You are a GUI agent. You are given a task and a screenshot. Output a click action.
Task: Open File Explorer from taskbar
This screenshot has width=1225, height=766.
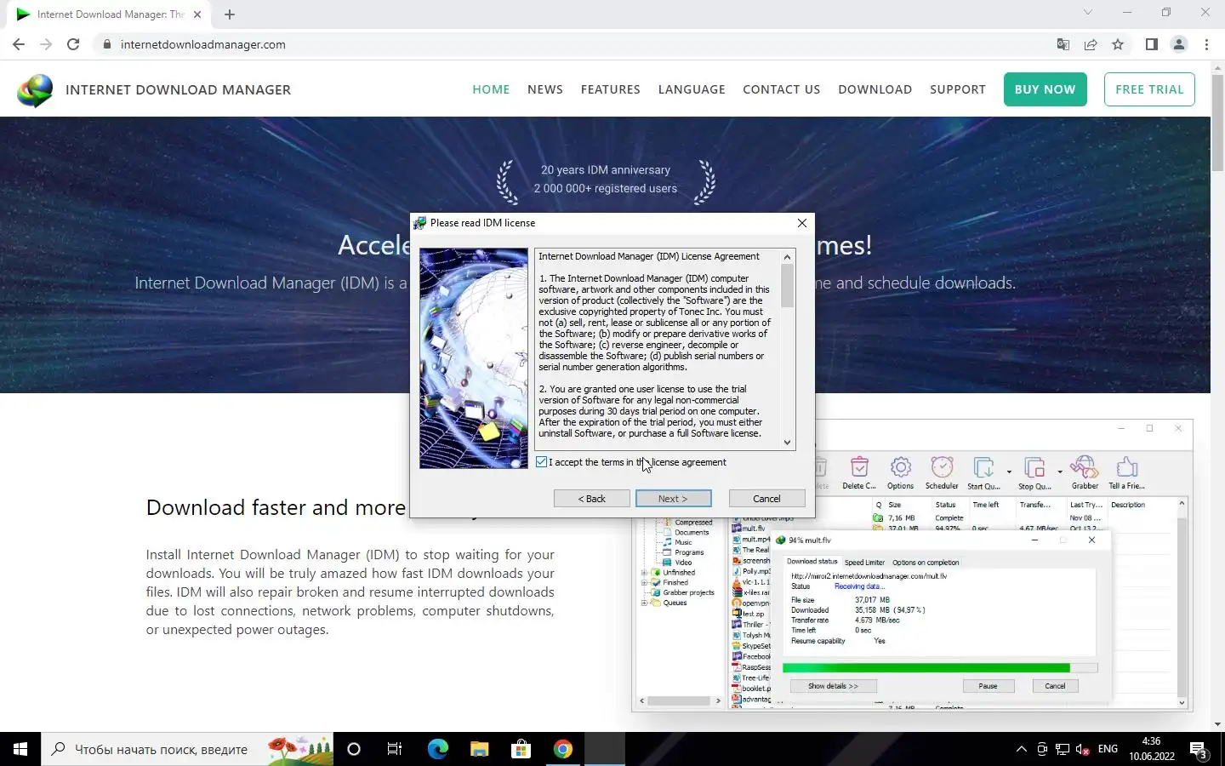pyautogui.click(x=479, y=749)
